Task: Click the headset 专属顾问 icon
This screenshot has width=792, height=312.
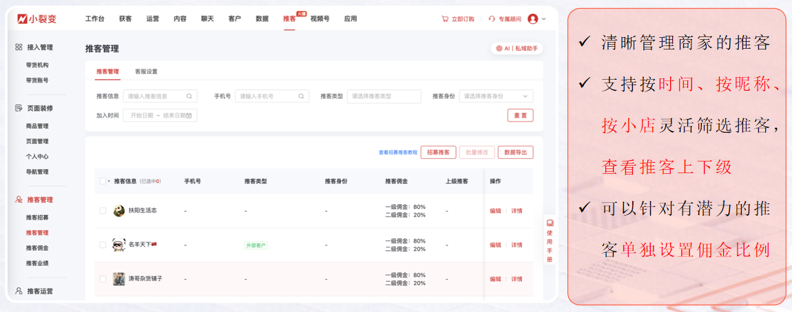Action: (x=492, y=19)
